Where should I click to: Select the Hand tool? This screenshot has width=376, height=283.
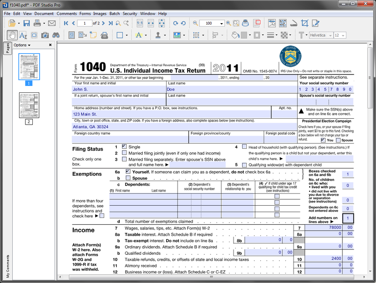pyautogui.click(x=12, y=35)
